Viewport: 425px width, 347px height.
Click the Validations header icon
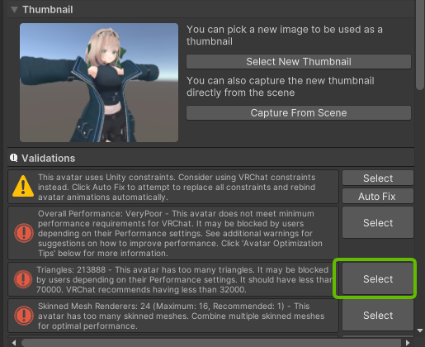point(14,158)
